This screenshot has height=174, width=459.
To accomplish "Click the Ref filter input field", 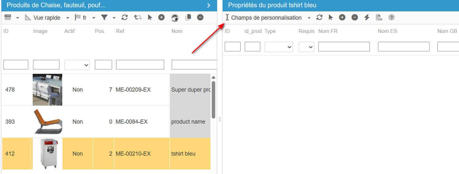I will 140,65.
